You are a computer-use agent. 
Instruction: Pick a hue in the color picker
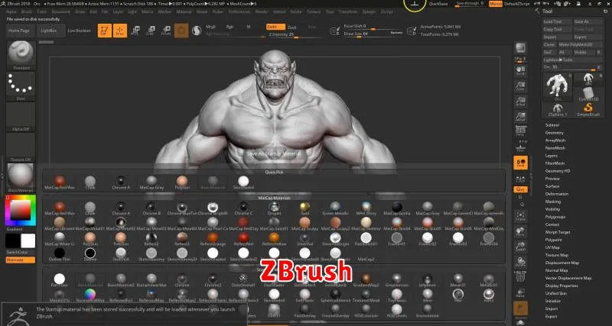[21, 210]
